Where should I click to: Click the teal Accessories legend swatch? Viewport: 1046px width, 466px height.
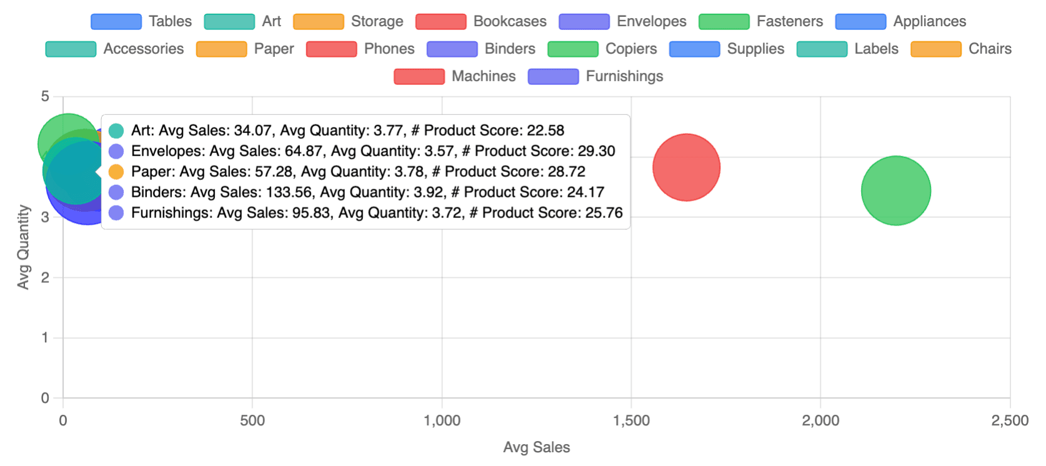[71, 49]
